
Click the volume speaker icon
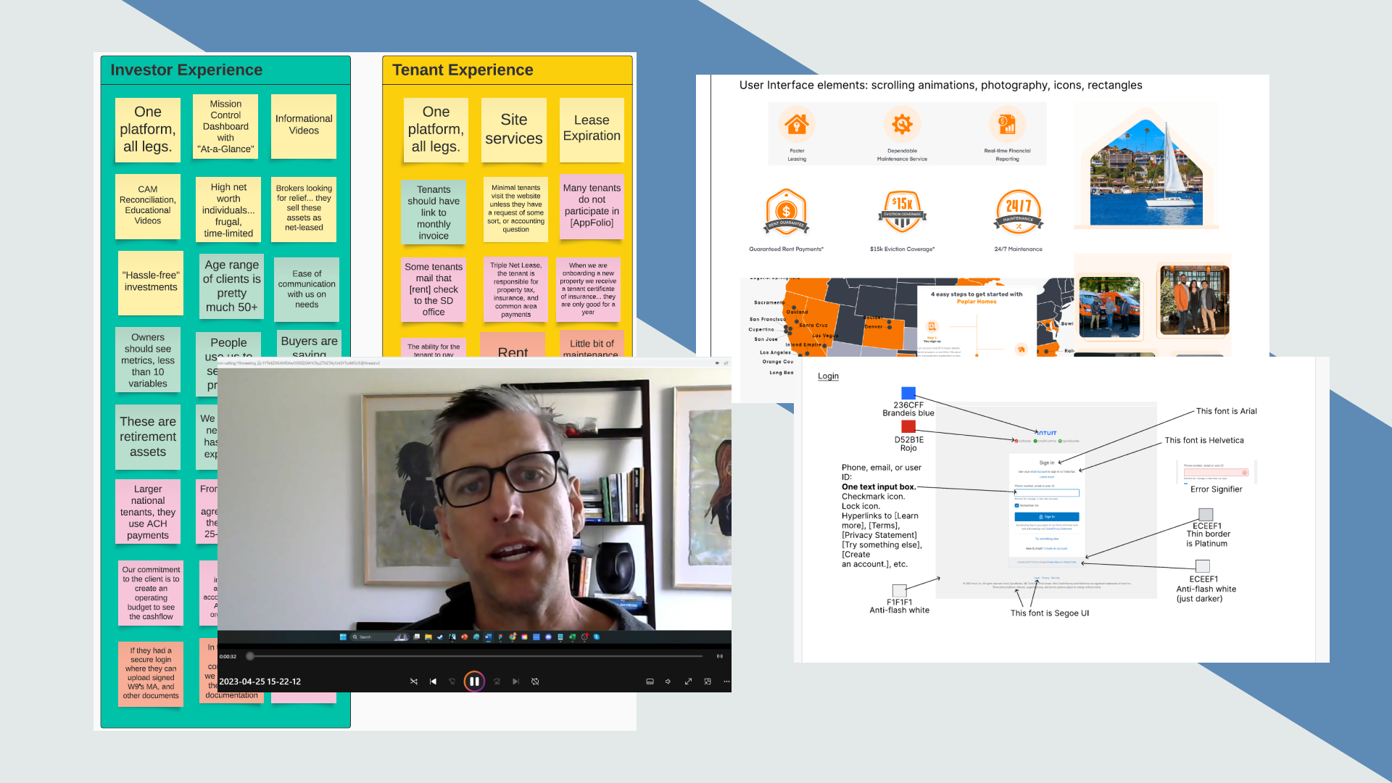668,681
